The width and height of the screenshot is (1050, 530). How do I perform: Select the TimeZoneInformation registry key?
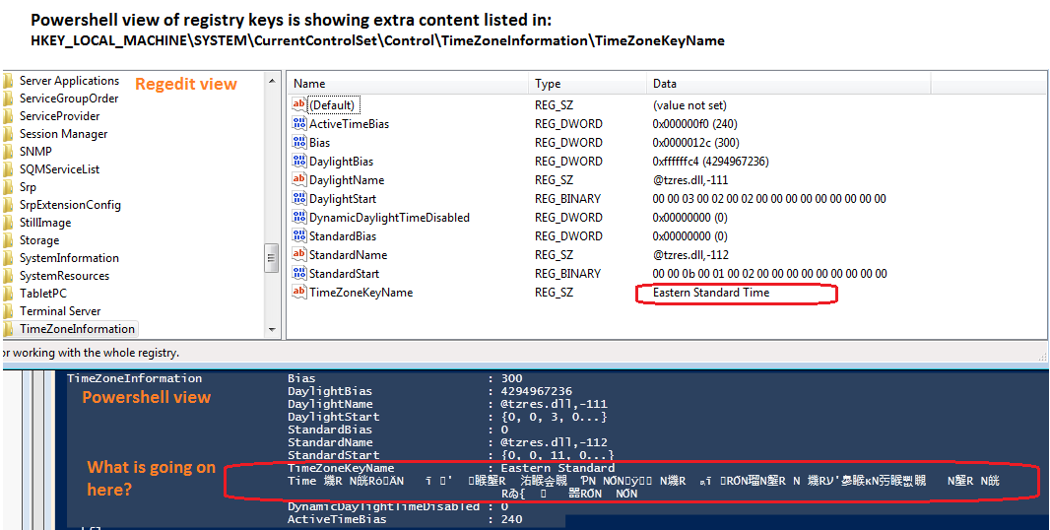point(77,329)
